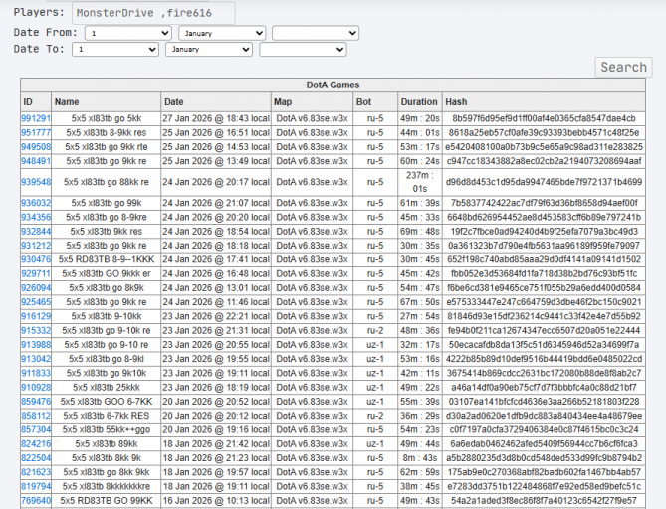Open game ID 913988 link

tap(36, 345)
